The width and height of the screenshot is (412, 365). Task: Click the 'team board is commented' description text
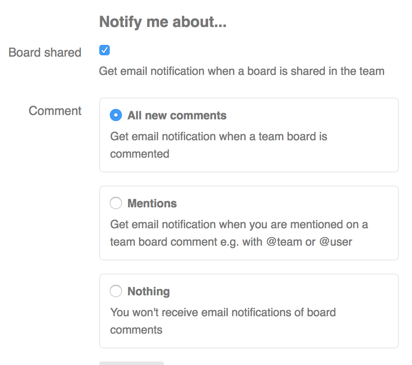coord(219,145)
